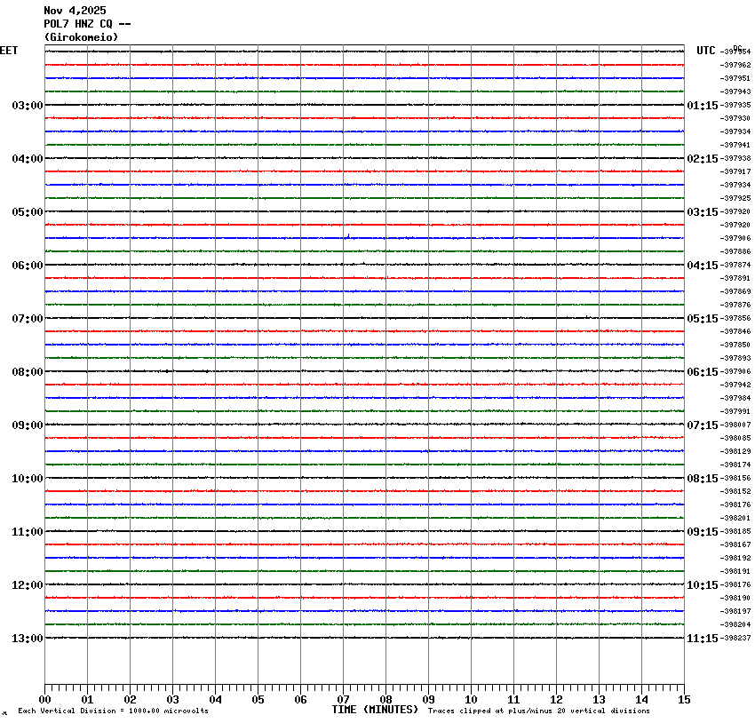The height and width of the screenshot is (723, 755).
Task: Click the station name (Girokomeio)
Action: pyautogui.click(x=81, y=37)
